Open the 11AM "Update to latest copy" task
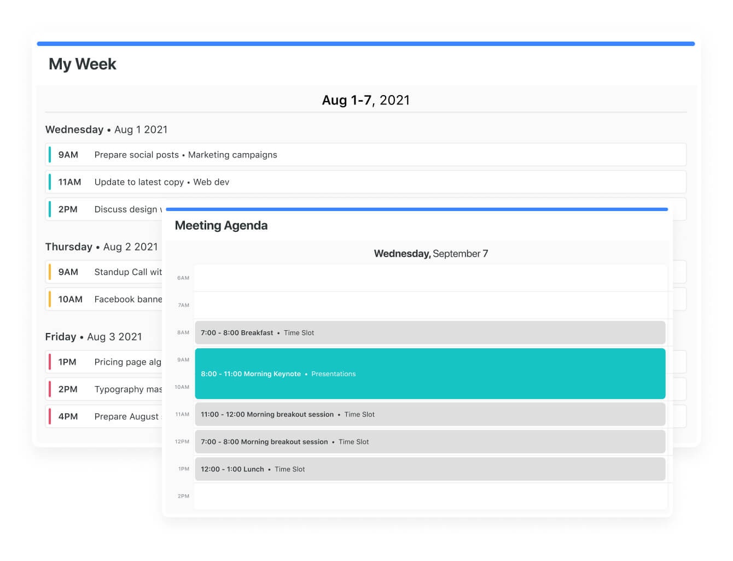The image size is (733, 561). pyautogui.click(x=365, y=182)
